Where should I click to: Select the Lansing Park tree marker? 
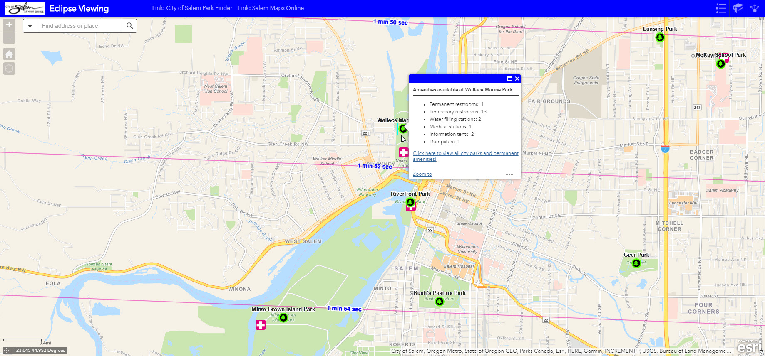click(660, 37)
